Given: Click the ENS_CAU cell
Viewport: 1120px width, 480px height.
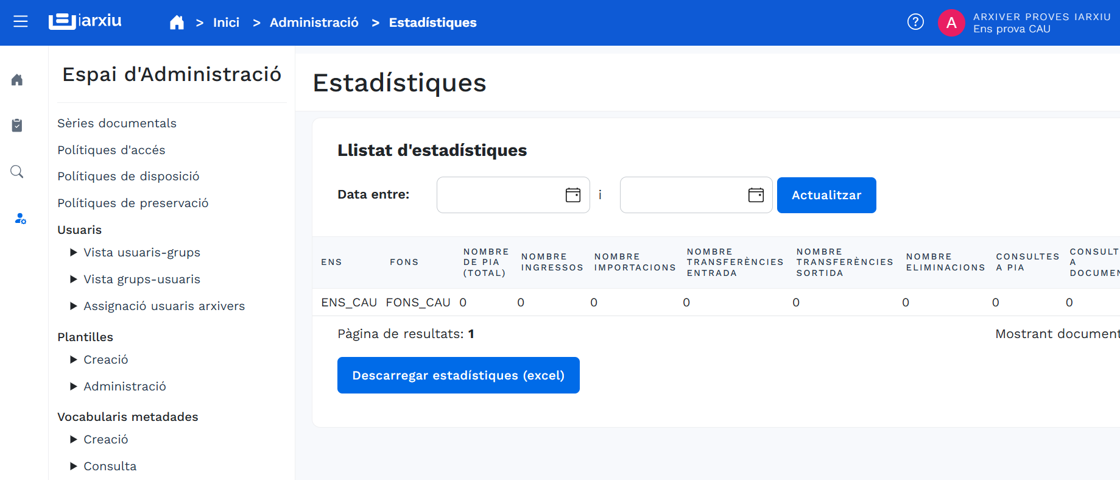Looking at the screenshot, I should coord(349,302).
